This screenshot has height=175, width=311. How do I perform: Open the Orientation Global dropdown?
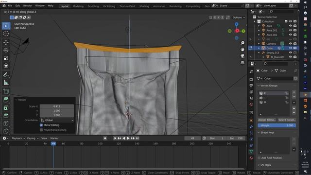point(57,120)
